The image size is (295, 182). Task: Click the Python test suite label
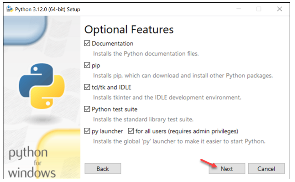pos(115,109)
